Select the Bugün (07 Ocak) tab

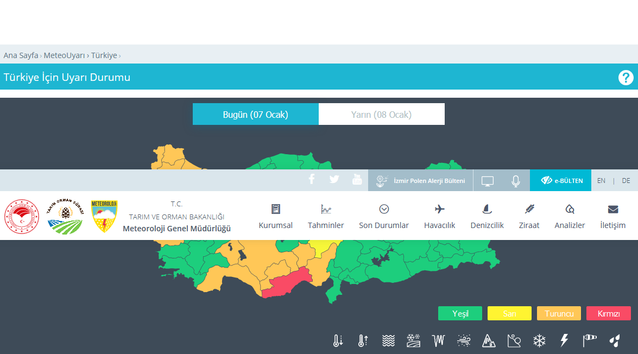click(x=256, y=115)
